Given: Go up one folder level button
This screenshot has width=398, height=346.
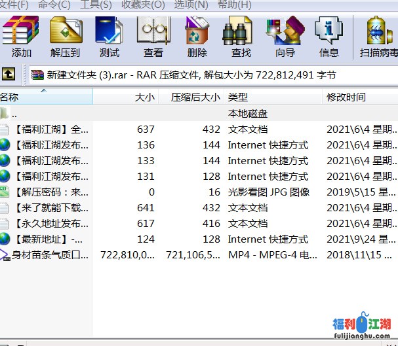Looking at the screenshot, I should tap(9, 75).
